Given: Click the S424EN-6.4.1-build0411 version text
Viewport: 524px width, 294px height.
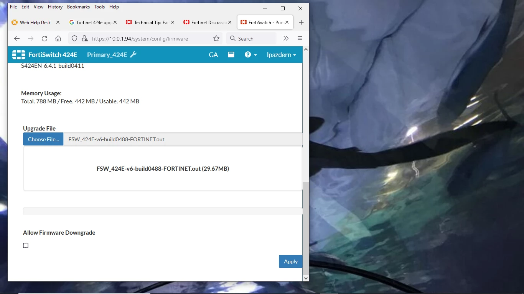Looking at the screenshot, I should tap(53, 65).
